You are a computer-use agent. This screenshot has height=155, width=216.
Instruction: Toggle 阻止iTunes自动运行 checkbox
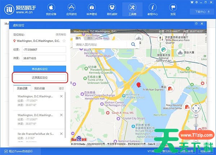point(6,151)
